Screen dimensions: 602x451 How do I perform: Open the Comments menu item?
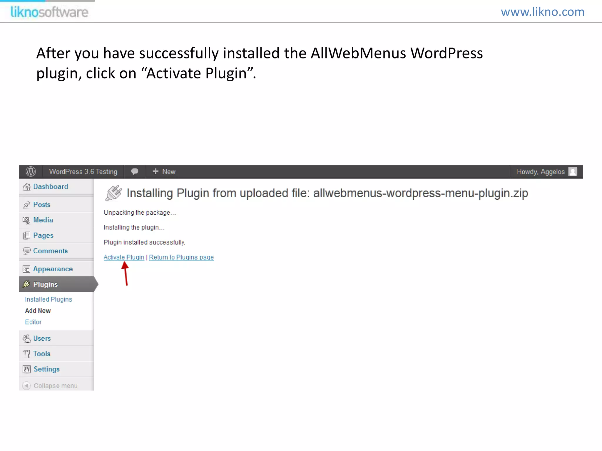coord(51,251)
